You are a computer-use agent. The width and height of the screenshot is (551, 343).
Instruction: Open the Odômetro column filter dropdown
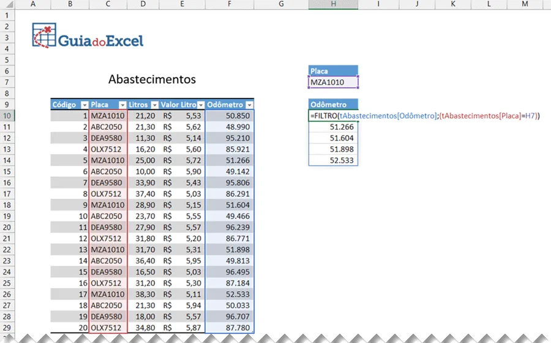(250, 105)
